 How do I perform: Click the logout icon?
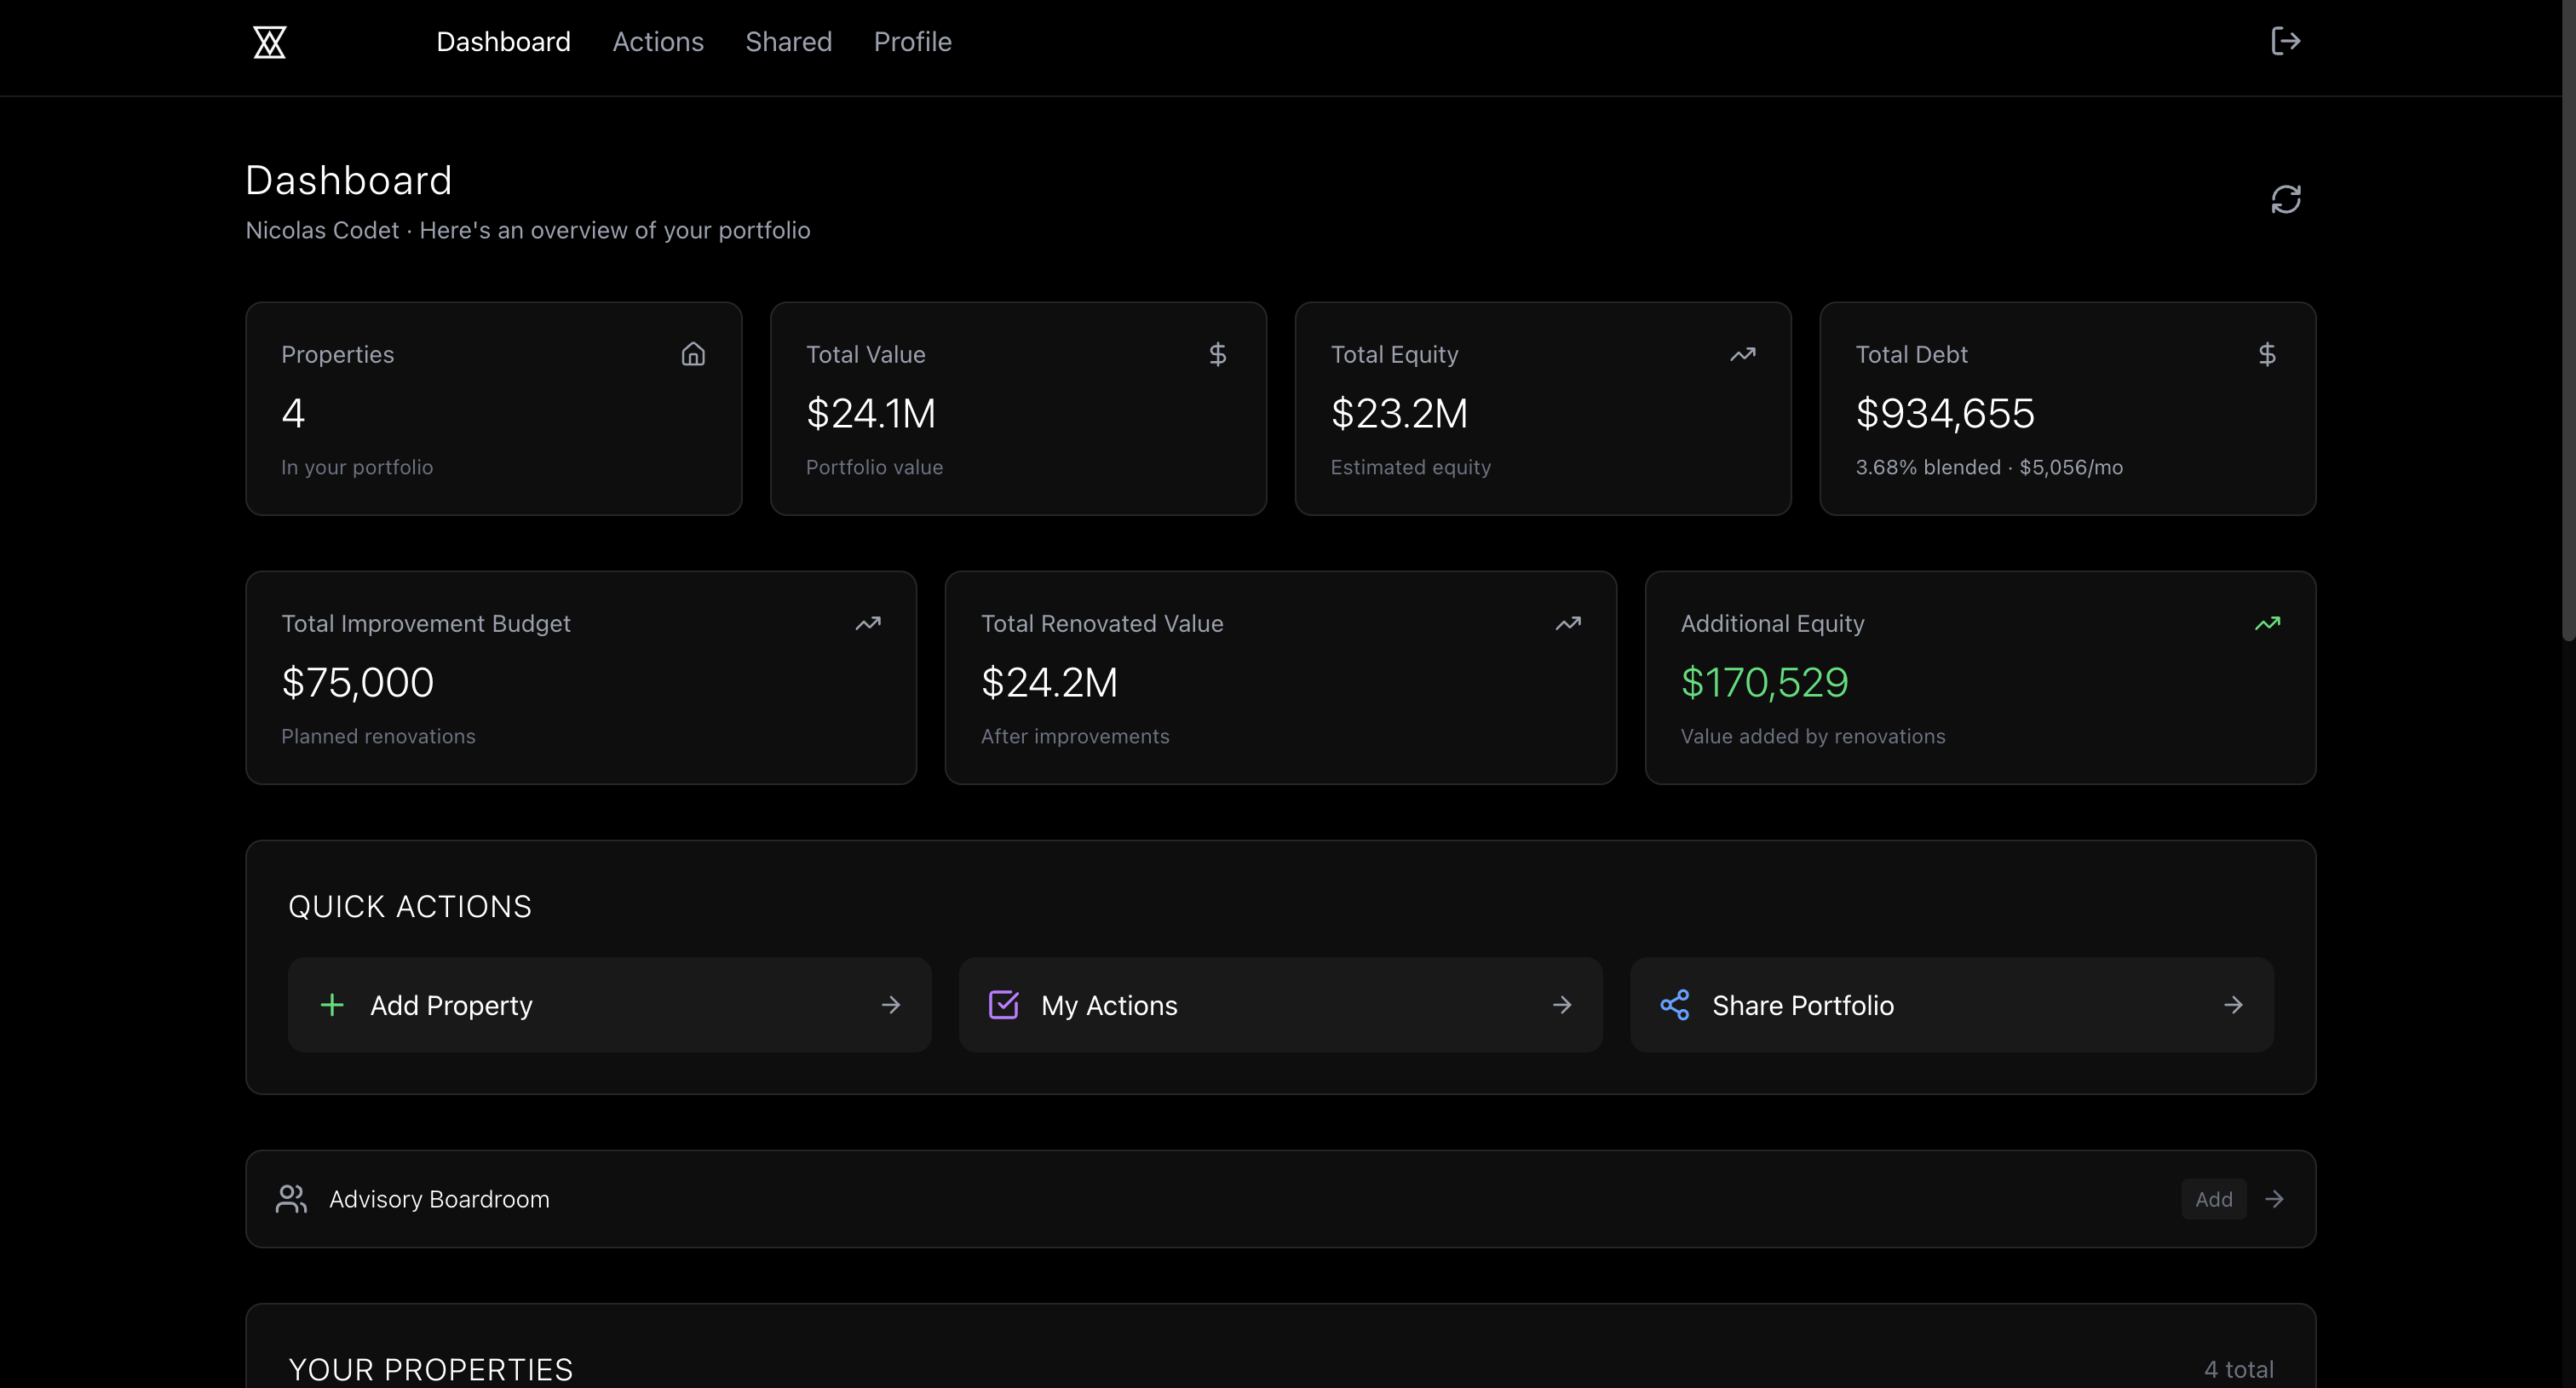[x=2285, y=41]
